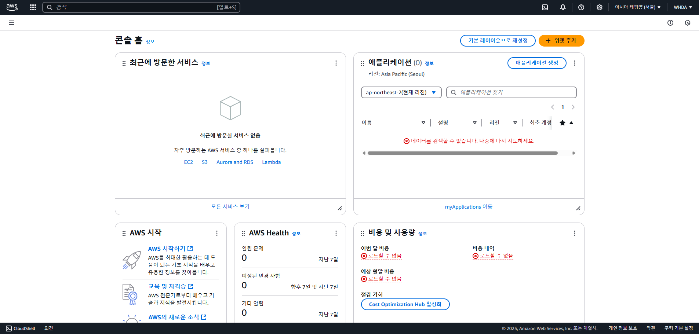Click Cost Optimization Hub 활성화 button
Image resolution: width=699 pixels, height=334 pixels.
[x=405, y=304]
